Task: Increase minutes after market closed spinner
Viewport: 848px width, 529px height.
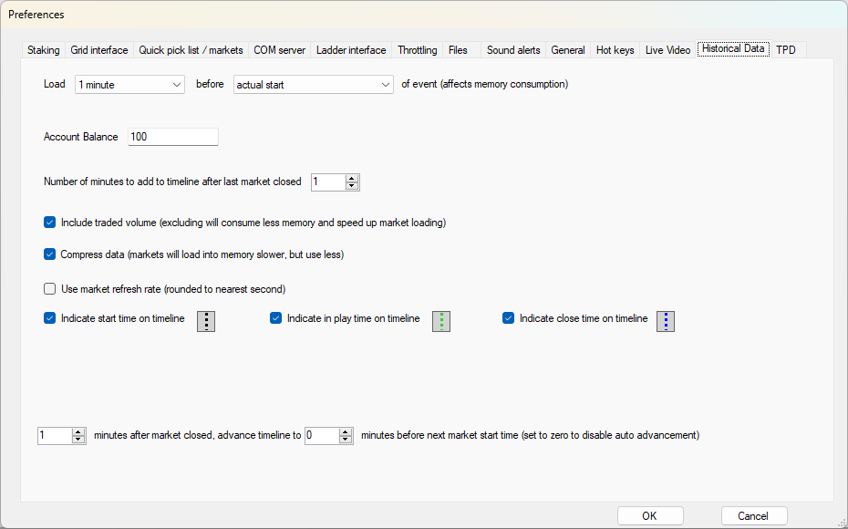Action: pos(78,431)
